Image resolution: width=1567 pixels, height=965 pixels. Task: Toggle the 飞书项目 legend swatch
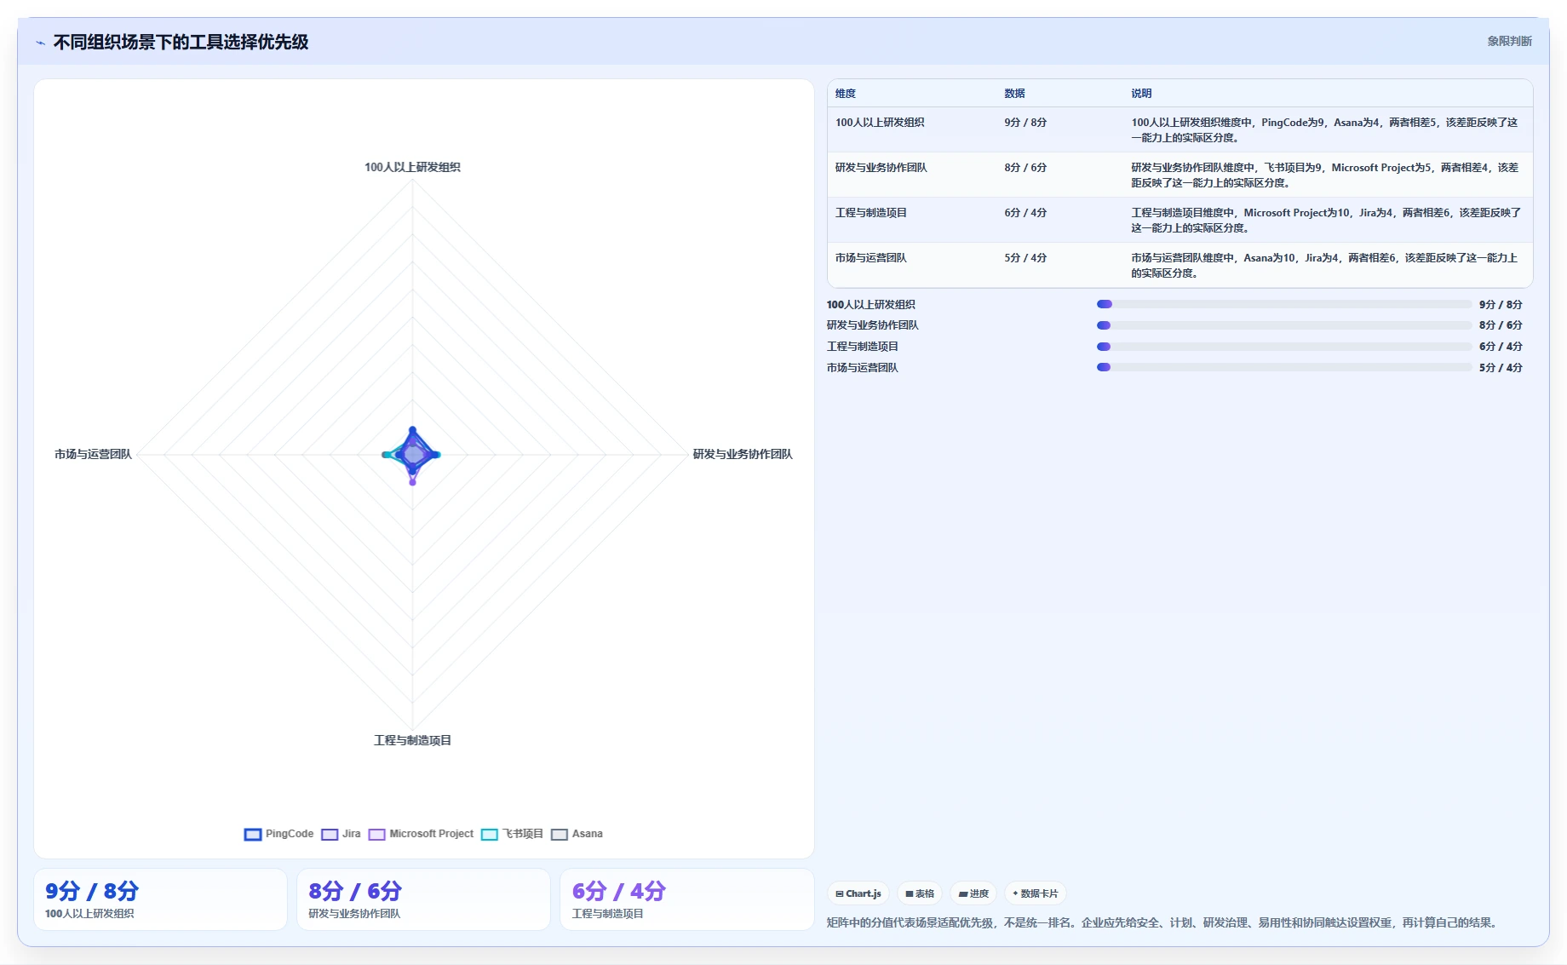pyautogui.click(x=490, y=835)
